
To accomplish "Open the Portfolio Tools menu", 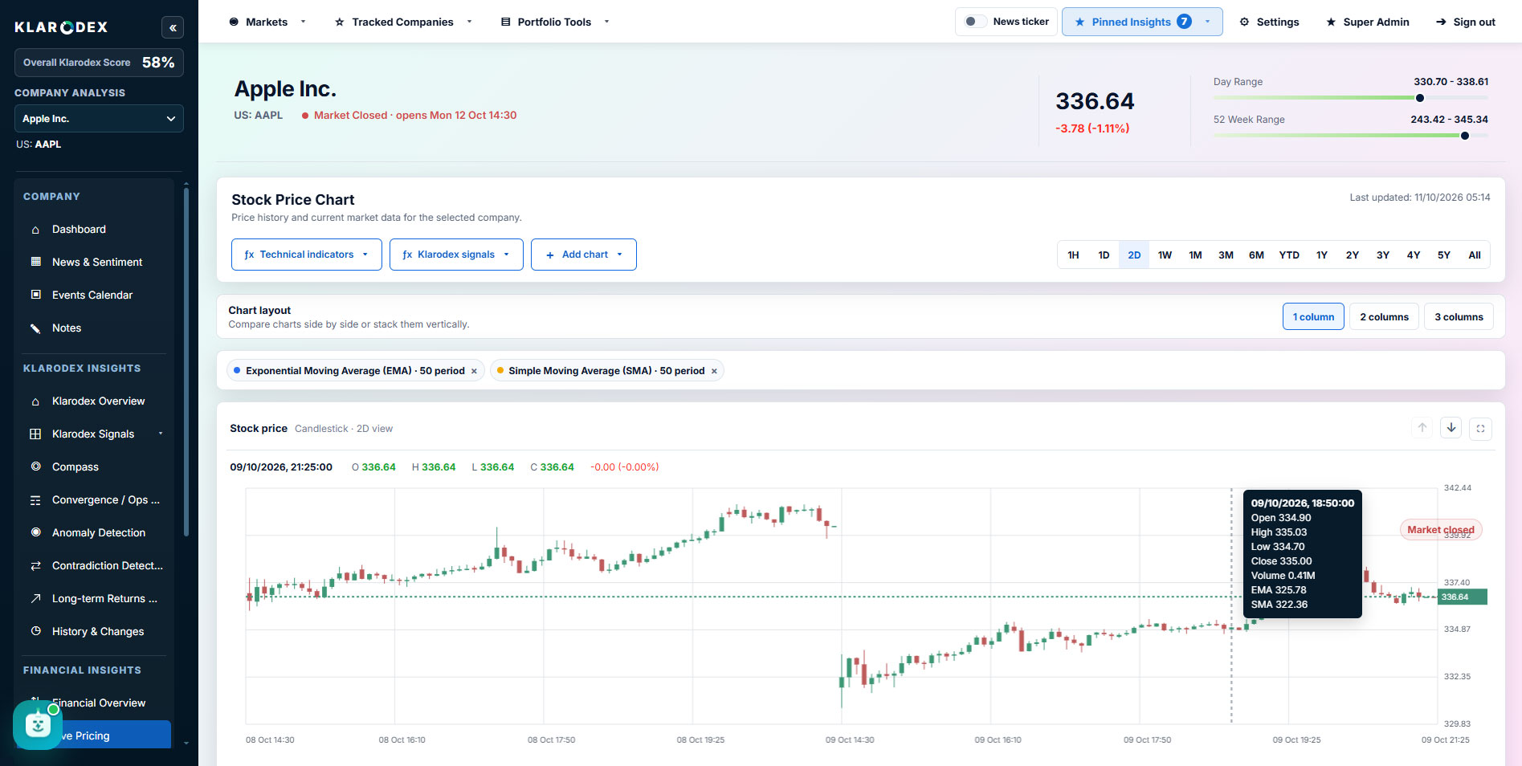I will [555, 22].
